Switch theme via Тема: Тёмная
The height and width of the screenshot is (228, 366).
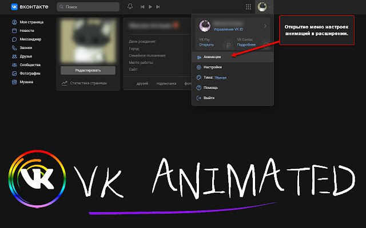click(233, 78)
